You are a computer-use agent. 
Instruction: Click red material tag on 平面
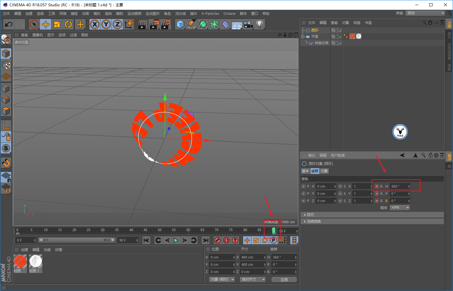point(352,36)
